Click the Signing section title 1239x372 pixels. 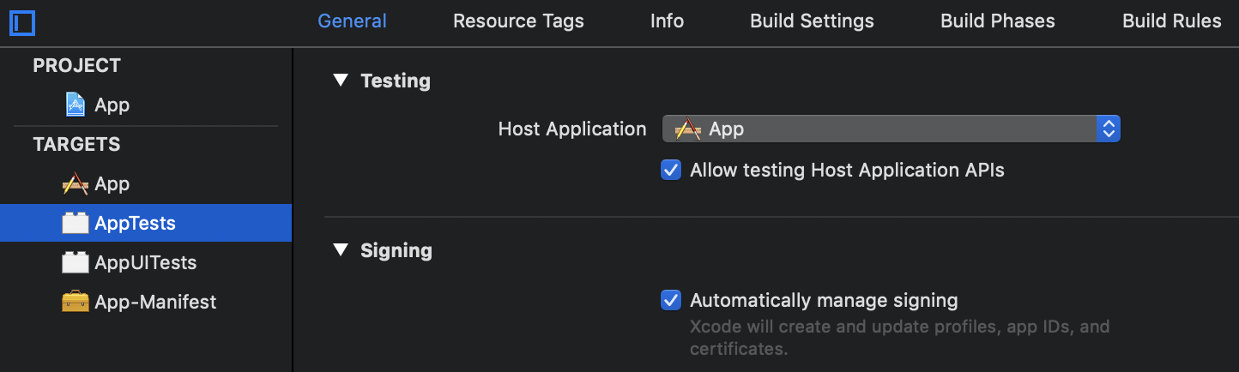tap(396, 250)
